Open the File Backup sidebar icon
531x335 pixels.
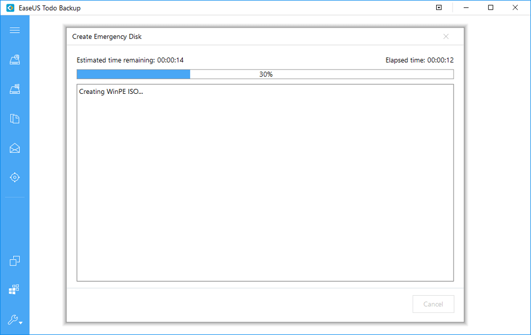(14, 119)
